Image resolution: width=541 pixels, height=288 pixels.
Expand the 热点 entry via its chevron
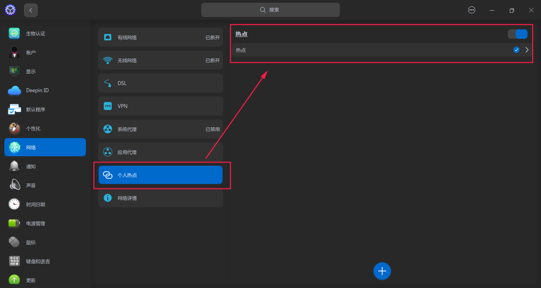[526, 50]
